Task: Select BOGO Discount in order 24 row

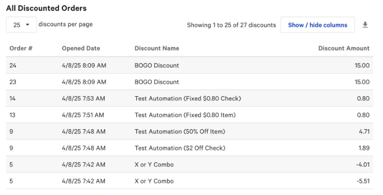Action: click(x=157, y=65)
